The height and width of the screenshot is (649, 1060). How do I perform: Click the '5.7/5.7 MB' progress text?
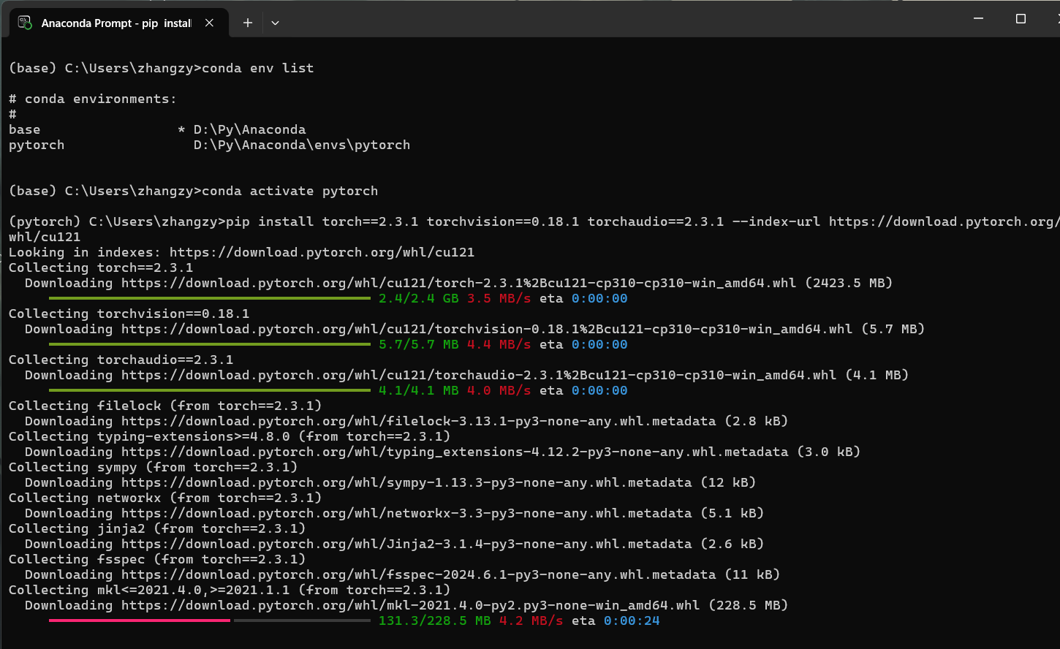tap(419, 344)
